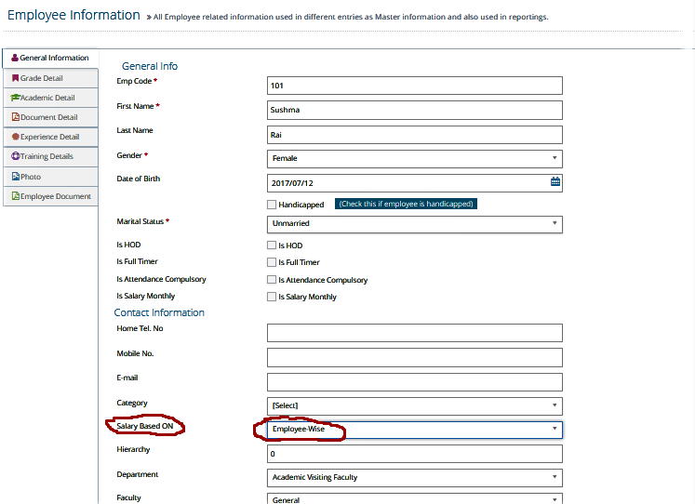Viewport: 695px width, 504px height.
Task: Expand the Marital Status dropdown
Action: [x=415, y=224]
